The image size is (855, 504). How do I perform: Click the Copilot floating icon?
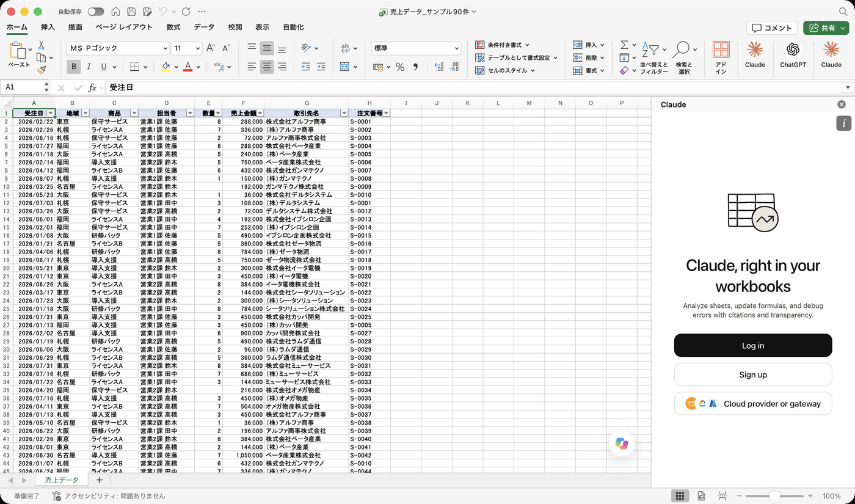622,444
